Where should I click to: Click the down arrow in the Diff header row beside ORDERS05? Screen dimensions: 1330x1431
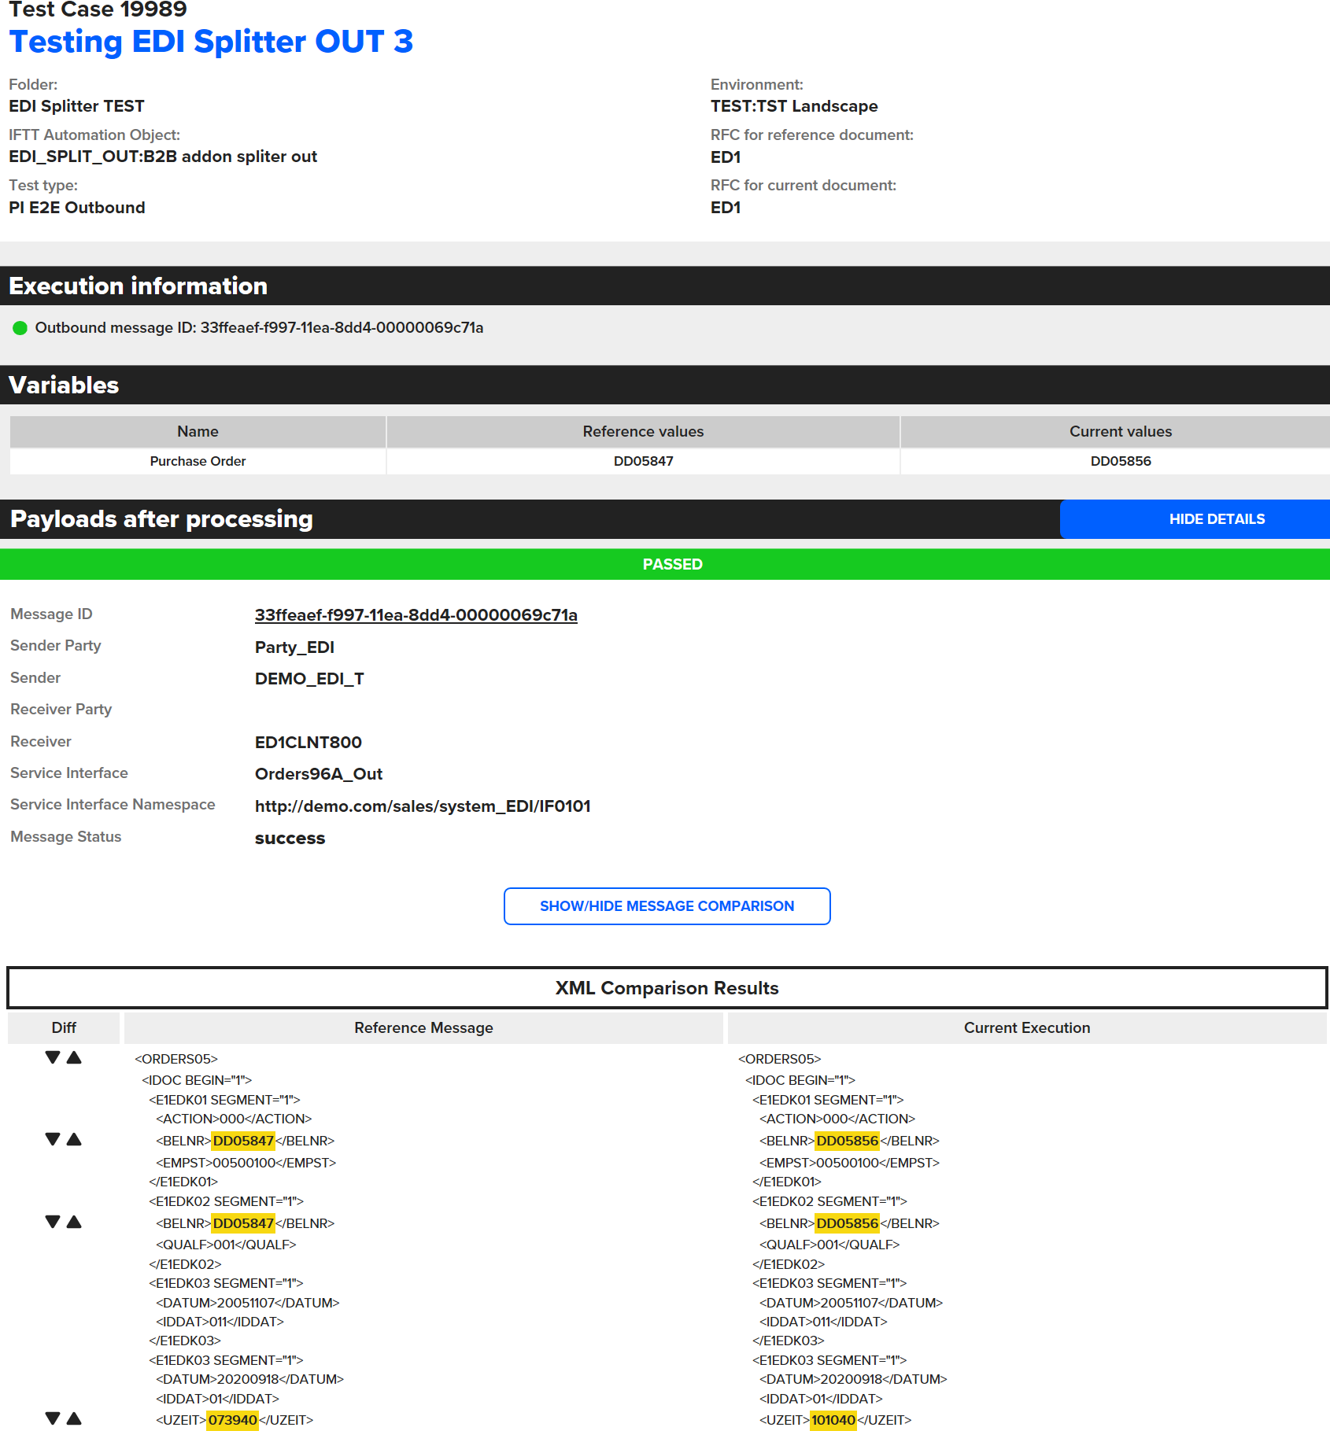click(53, 1057)
